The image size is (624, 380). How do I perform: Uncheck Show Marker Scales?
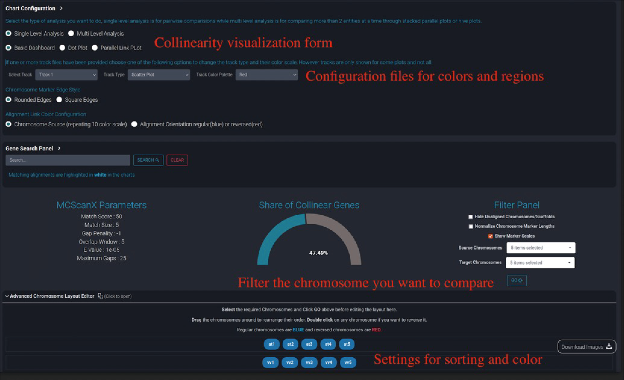tap(490, 236)
